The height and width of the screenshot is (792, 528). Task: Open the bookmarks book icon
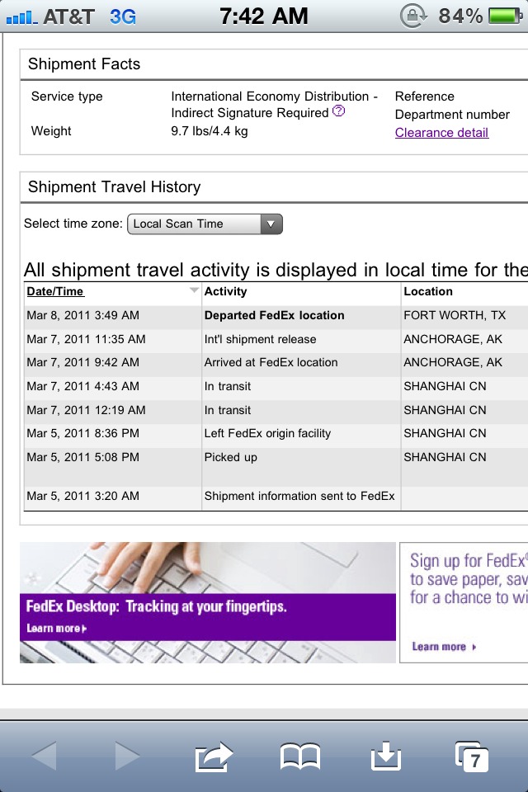coord(300,757)
